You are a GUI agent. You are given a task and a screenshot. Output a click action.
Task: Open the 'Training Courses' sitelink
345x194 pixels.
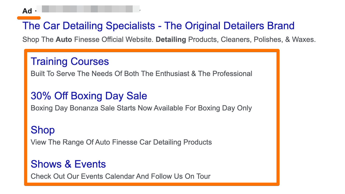[x=70, y=61]
